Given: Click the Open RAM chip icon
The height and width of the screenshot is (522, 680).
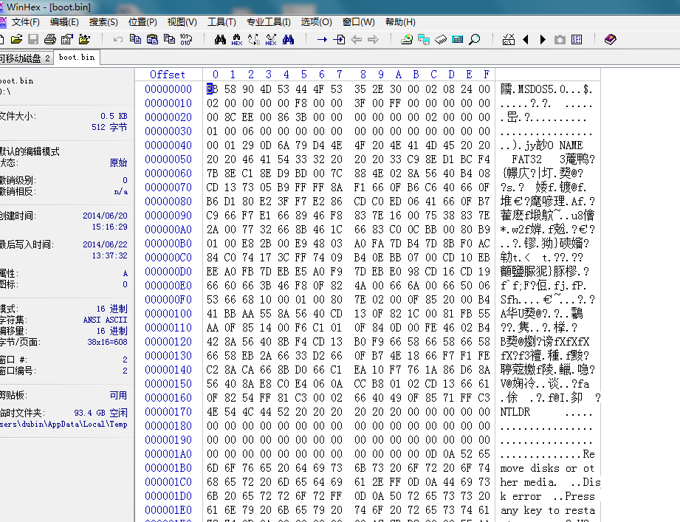Looking at the screenshot, I should click(441, 39).
